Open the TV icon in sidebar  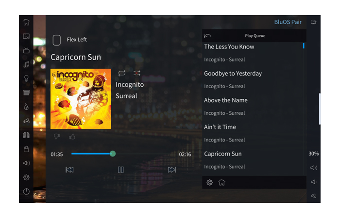26,50
